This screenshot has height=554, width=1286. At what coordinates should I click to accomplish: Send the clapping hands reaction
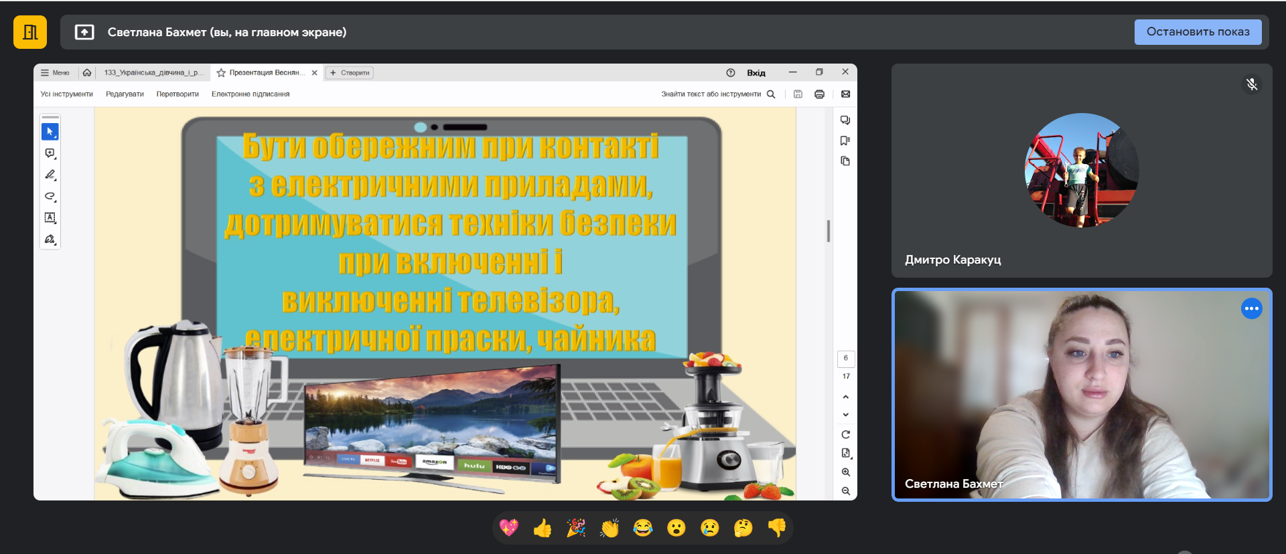pos(610,529)
